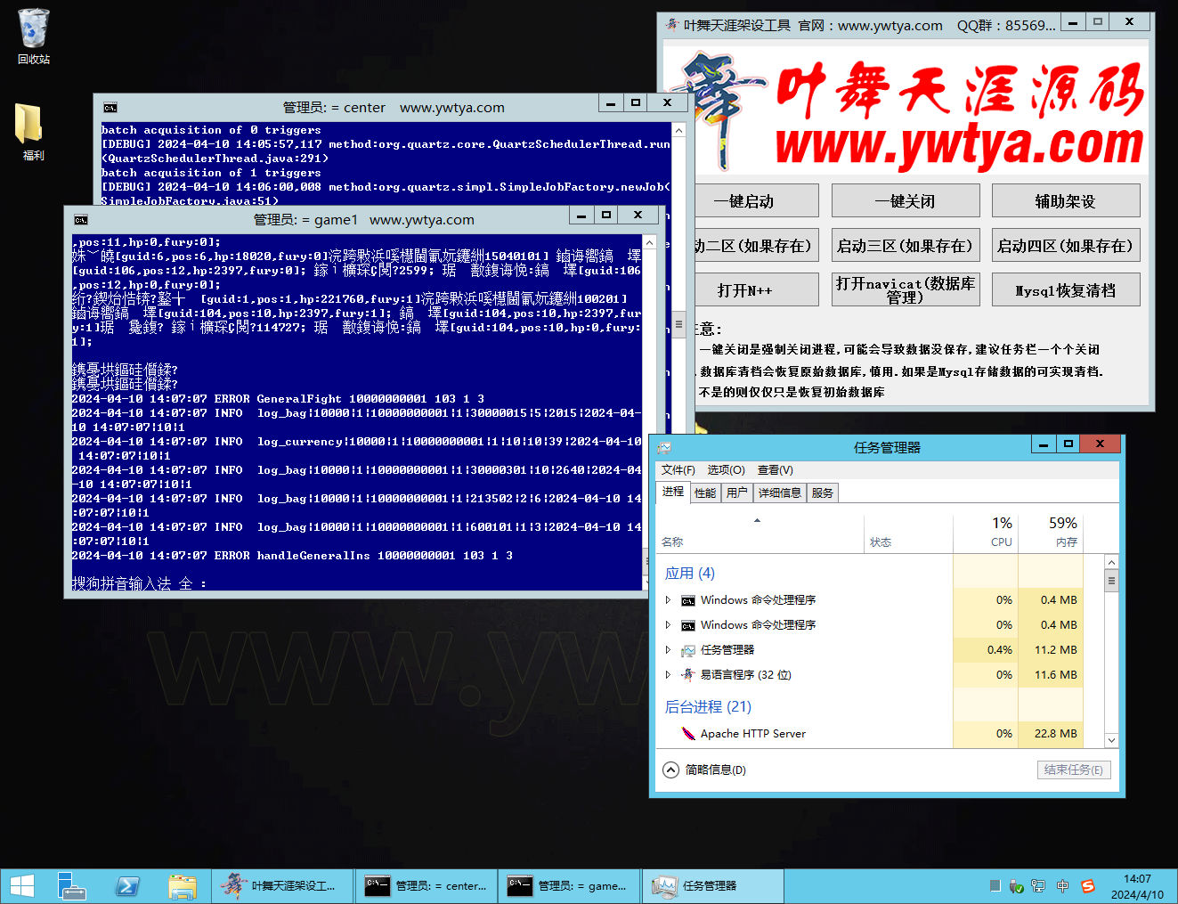Switch to 用户 tab
Viewport: 1178px width, 904px height.
pyautogui.click(x=737, y=493)
